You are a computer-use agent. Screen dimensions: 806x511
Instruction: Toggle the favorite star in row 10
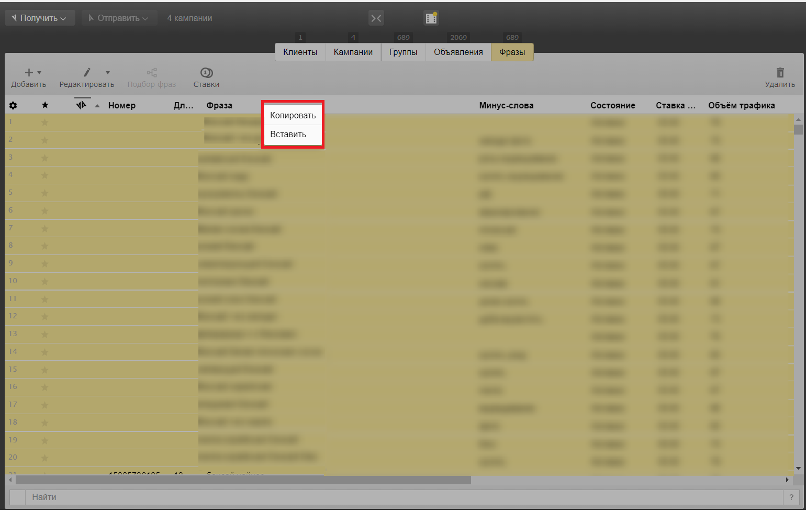[44, 282]
